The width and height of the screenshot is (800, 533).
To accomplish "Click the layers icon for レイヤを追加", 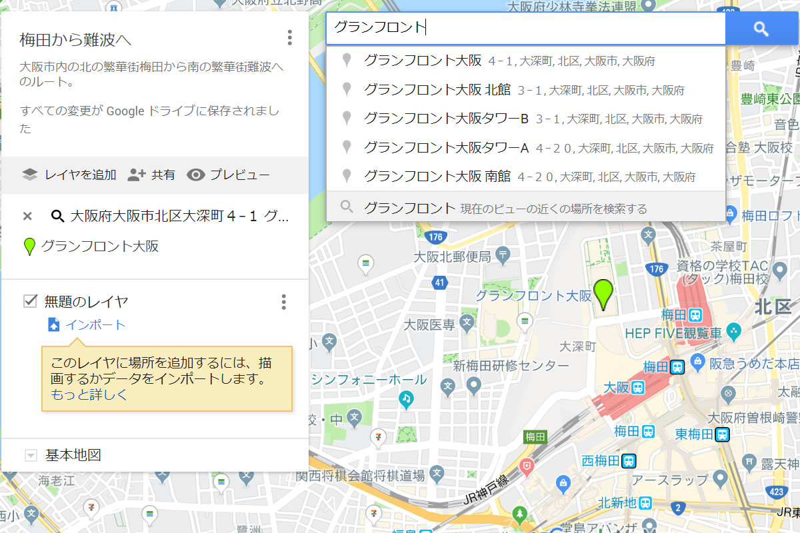I will [x=30, y=175].
